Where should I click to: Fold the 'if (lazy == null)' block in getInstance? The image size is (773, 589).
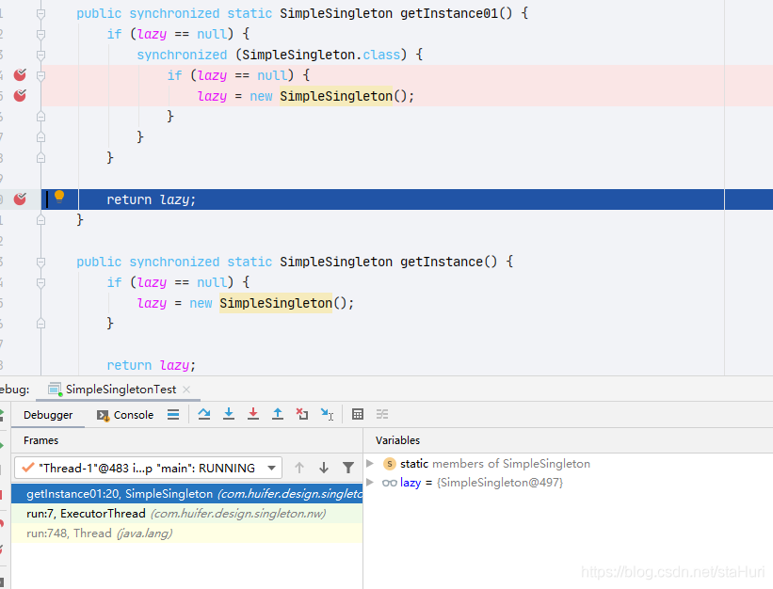coord(40,282)
